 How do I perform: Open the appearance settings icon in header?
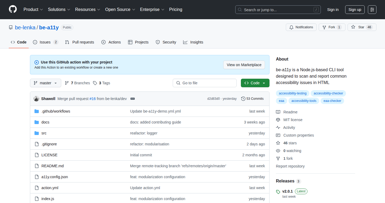click(372, 10)
